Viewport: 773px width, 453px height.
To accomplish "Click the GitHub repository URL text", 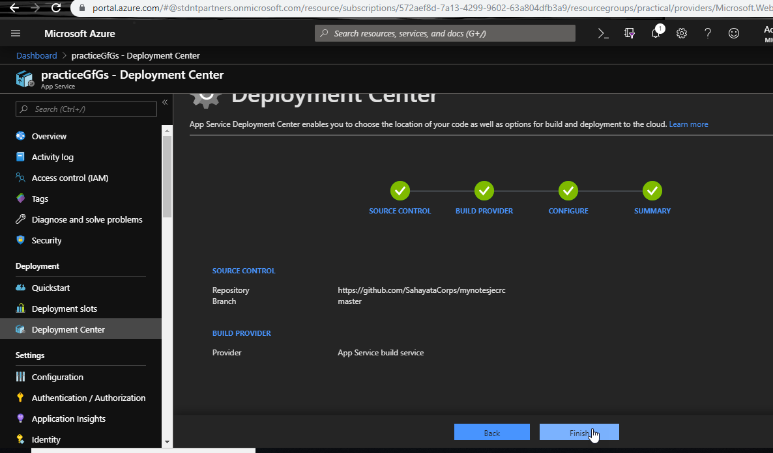I will coord(422,290).
